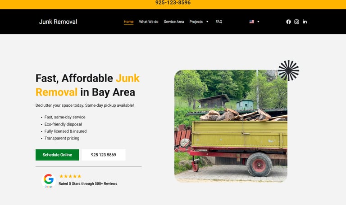Open the Instagram social icon
Viewport: 346px width, 205px height.
296,22
